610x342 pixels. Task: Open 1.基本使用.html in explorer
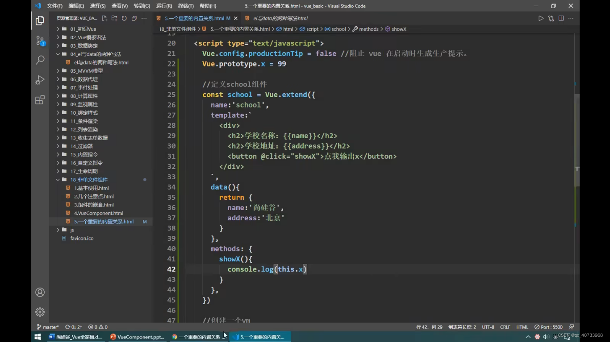91,188
